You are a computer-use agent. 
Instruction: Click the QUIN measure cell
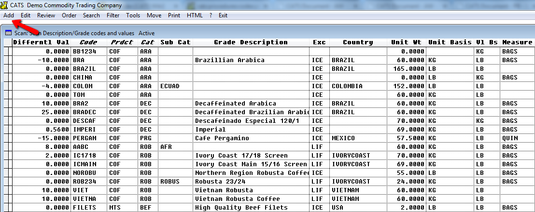510,138
